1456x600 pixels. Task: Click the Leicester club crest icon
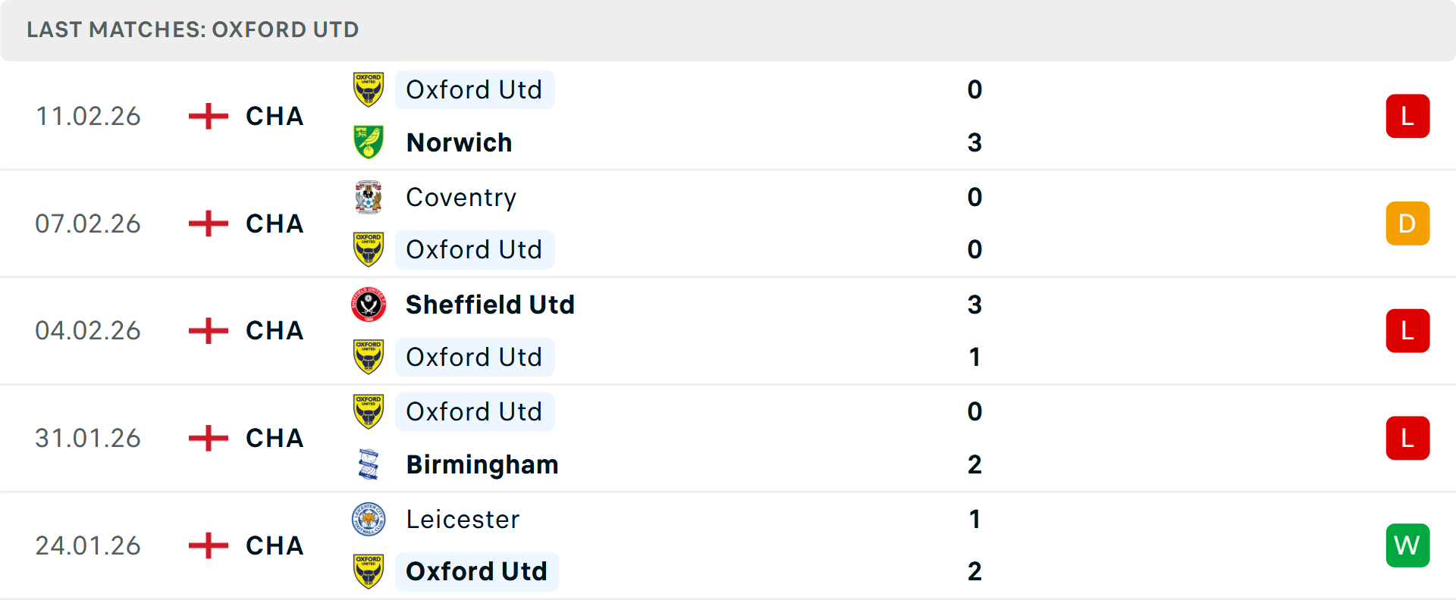click(369, 519)
